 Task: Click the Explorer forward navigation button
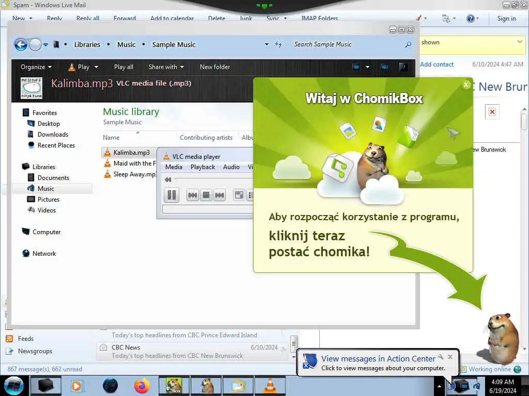coord(35,44)
